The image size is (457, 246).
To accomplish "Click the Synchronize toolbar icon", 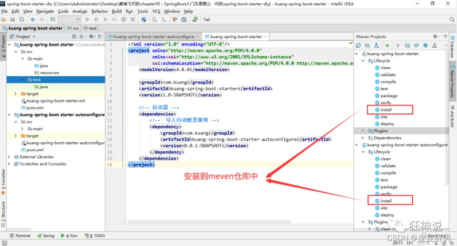I will (22, 19).
